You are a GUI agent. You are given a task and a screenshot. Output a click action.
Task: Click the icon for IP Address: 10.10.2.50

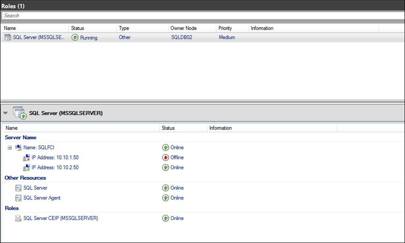tap(26, 168)
